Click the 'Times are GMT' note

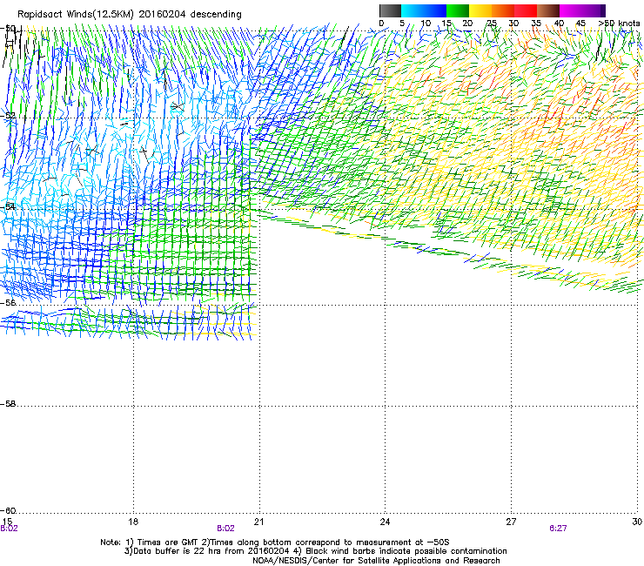[x=168, y=542]
